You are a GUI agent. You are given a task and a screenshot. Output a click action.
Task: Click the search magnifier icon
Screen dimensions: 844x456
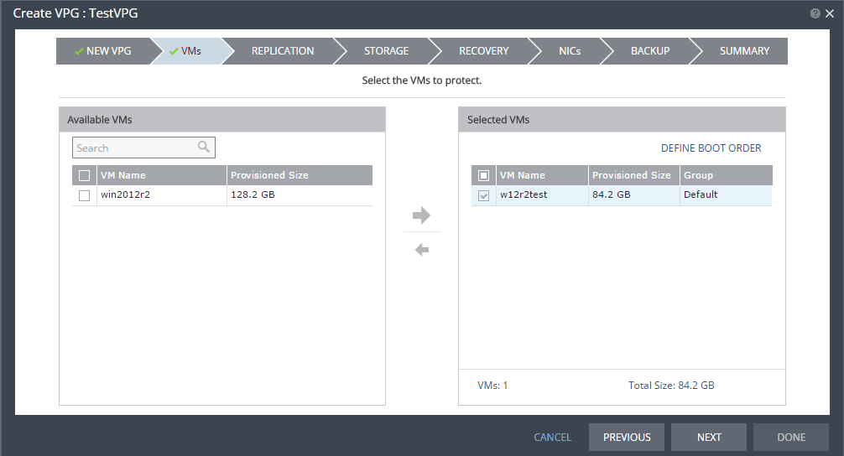tap(204, 148)
